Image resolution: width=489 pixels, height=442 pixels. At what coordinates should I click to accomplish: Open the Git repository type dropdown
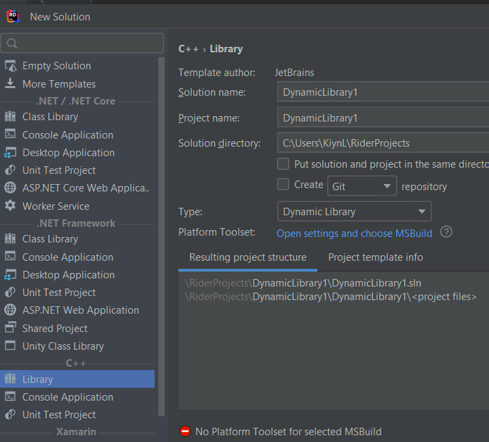362,185
